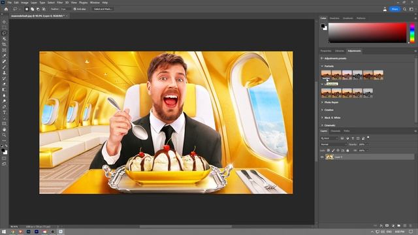Switch to the Libraries tab
Viewport: 418px width, 235px height.
[340, 51]
